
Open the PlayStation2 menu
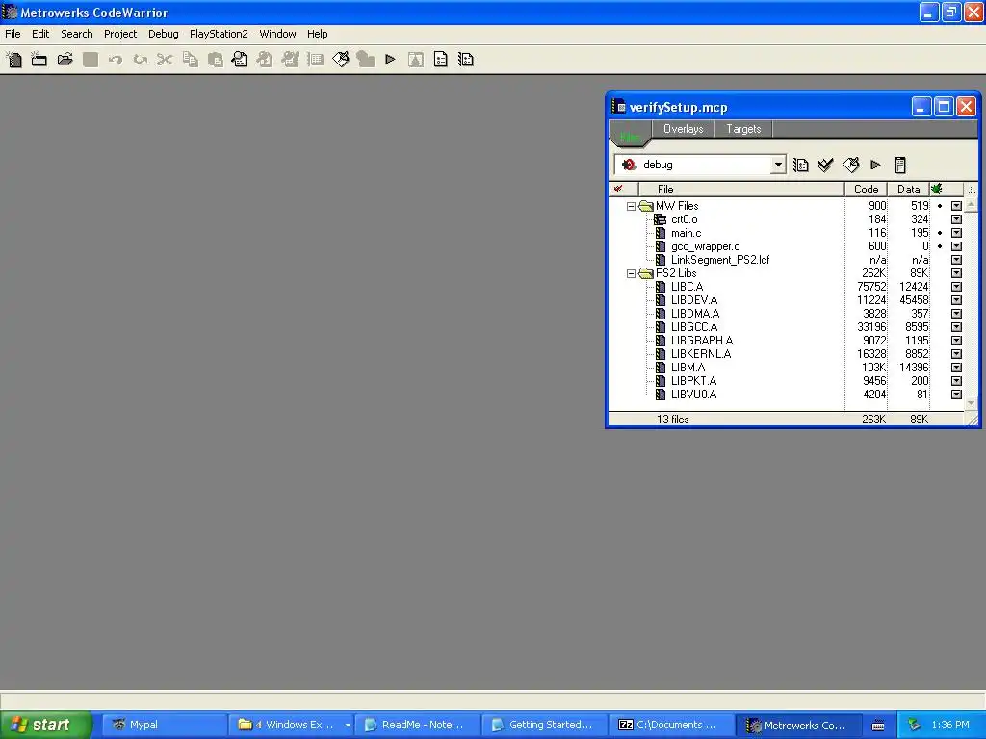219,34
